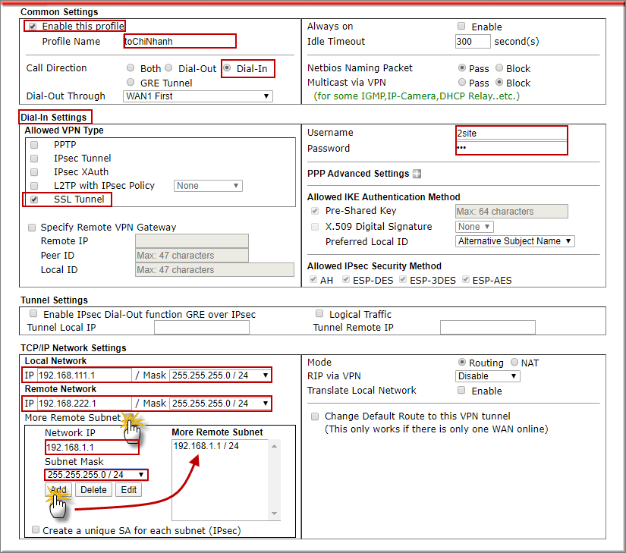Viewport: 626px width, 553px height.
Task: Click subnet list scroll up arrow
Action: tap(274, 446)
